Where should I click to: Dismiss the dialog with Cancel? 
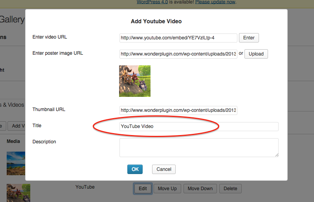click(163, 169)
